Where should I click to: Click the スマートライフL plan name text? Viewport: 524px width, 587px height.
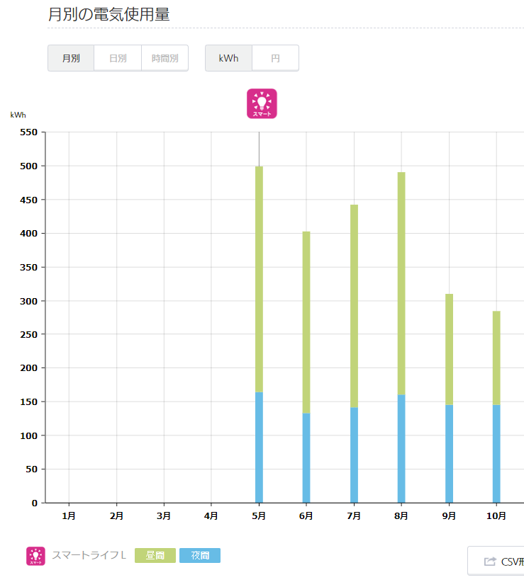tap(89, 555)
